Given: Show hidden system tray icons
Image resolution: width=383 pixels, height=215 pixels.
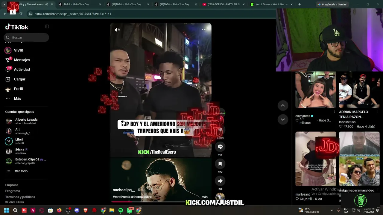Looking at the screenshot, I should [332, 210].
